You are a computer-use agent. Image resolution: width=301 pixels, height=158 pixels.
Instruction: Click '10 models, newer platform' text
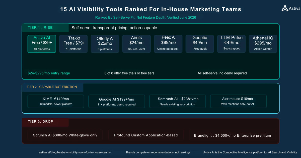pos(56,104)
